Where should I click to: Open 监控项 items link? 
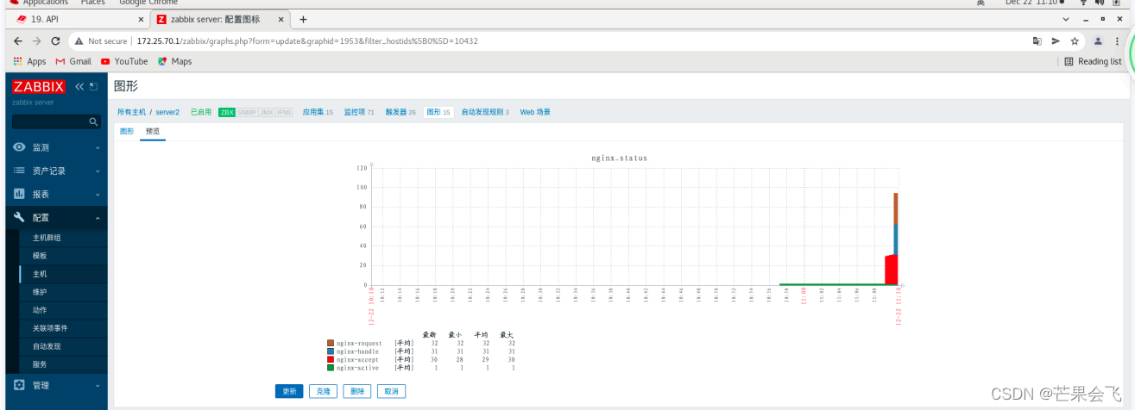click(355, 112)
